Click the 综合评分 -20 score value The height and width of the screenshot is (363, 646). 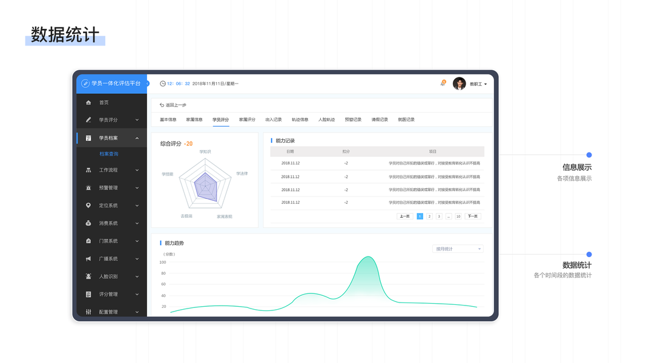coord(188,143)
